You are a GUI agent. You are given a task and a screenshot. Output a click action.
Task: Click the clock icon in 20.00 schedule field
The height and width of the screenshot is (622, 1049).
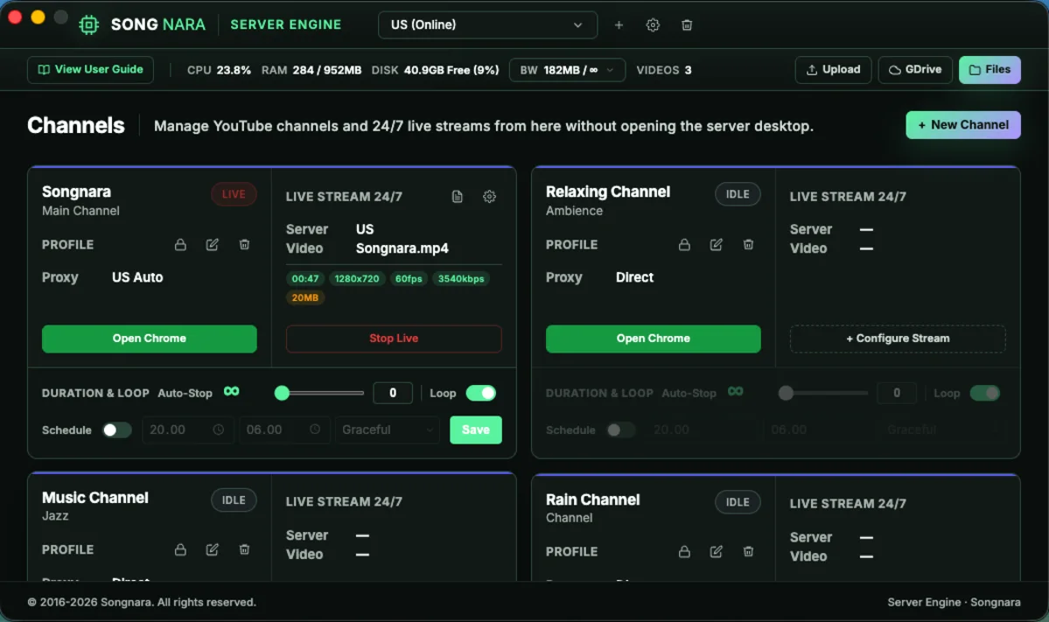[x=218, y=430]
